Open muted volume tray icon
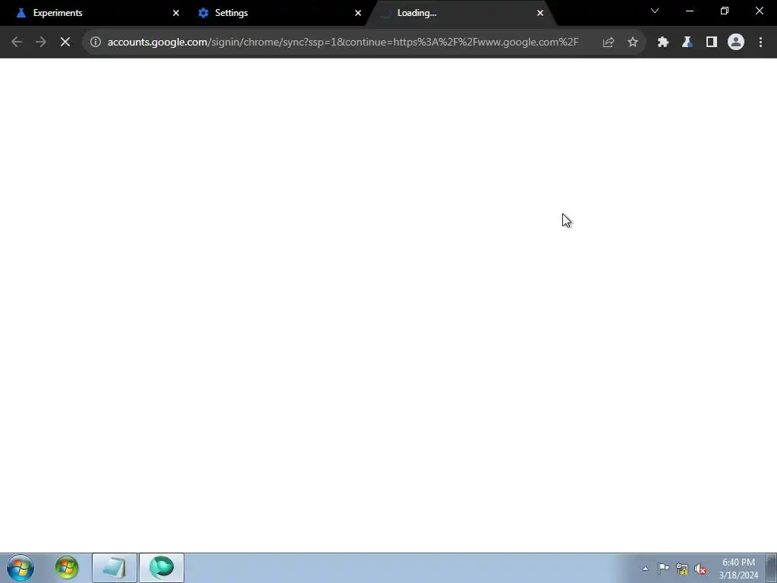Screen dimensions: 777x583 (700, 569)
